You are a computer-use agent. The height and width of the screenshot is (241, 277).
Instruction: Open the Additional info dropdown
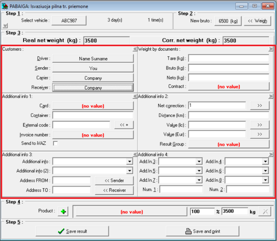click(x=130, y=162)
